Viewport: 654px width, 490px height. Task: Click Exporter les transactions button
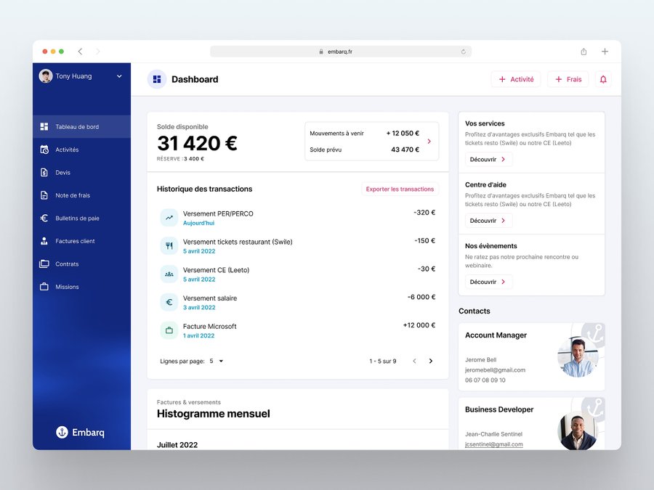coord(400,189)
